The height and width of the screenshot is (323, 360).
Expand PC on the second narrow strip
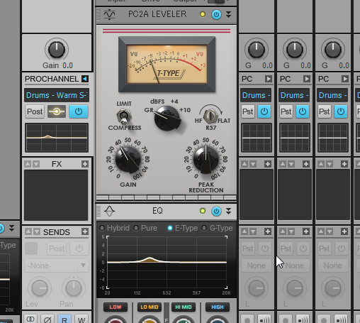[x=306, y=79]
